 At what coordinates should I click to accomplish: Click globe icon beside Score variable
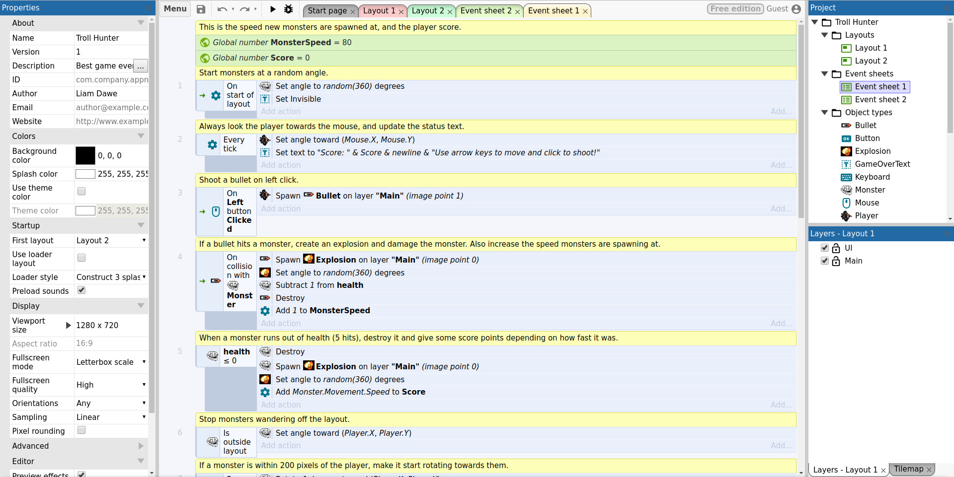[x=205, y=58]
